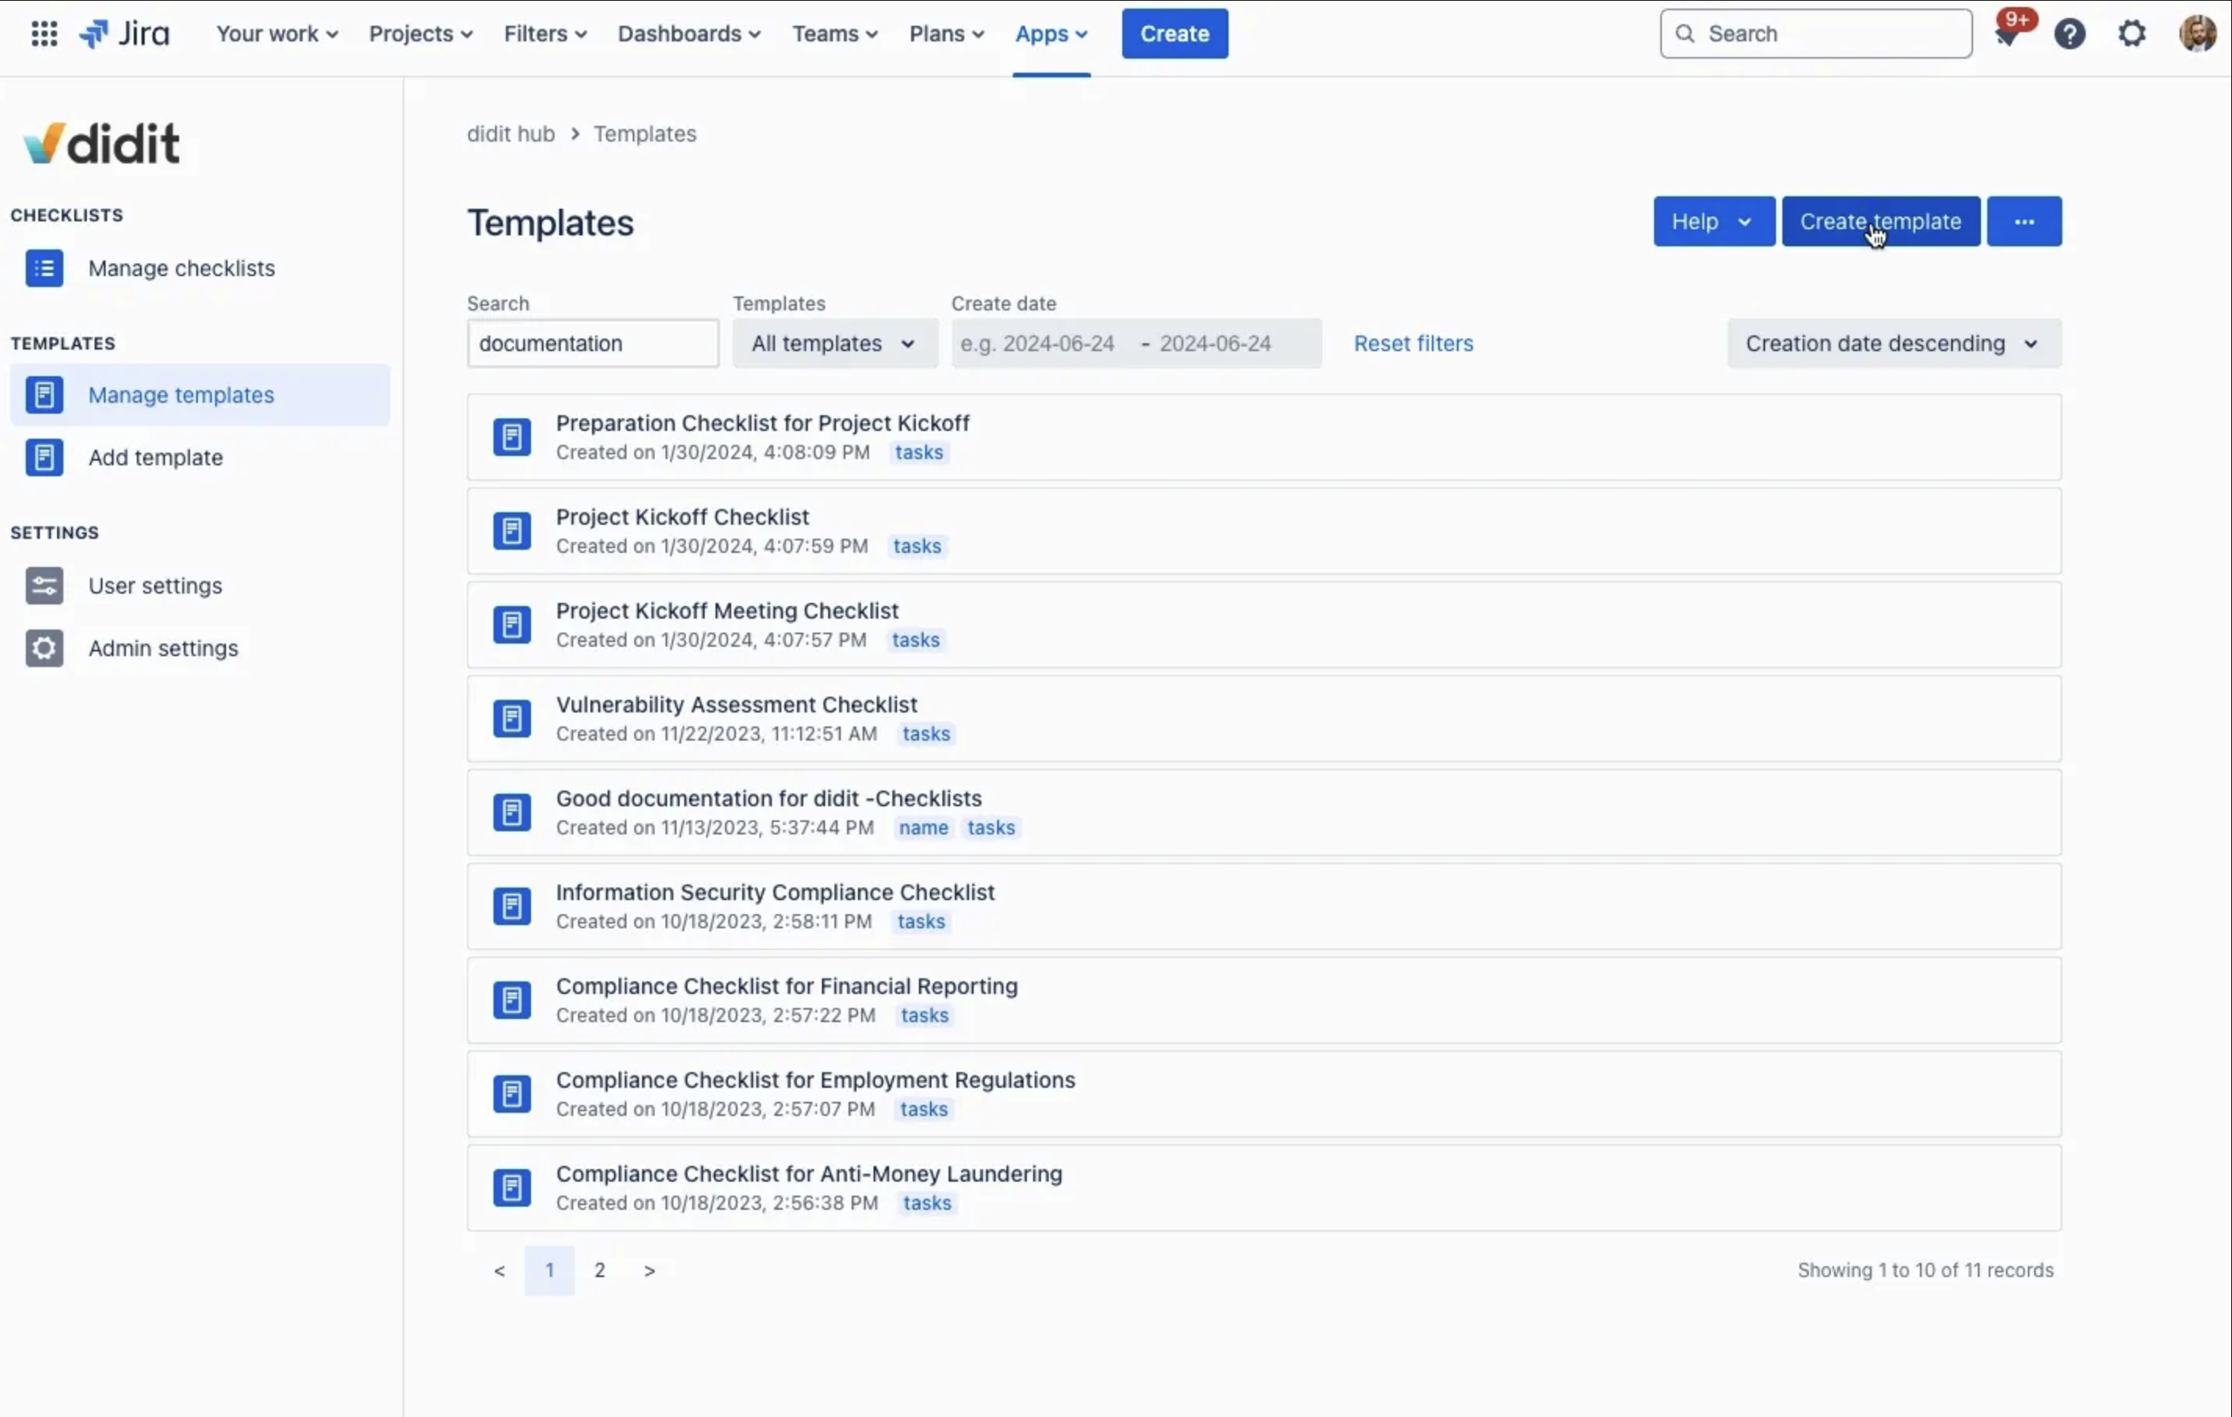Open the Jira app switcher grid icon
This screenshot has height=1417, width=2232.
(x=44, y=34)
